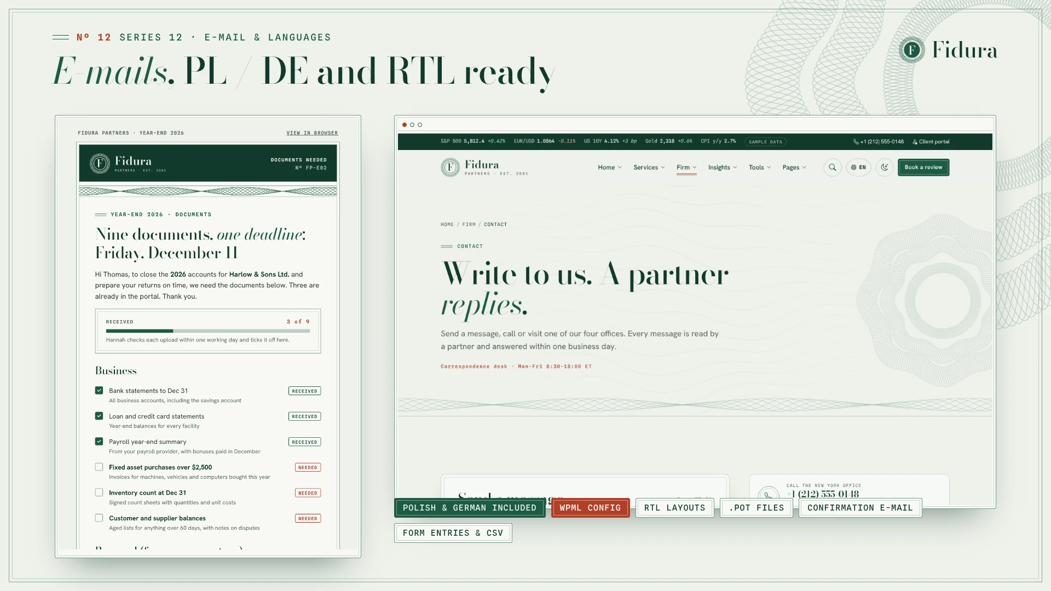The image size is (1051, 591).
Task: Expand the Services menu dropdown
Action: (x=649, y=167)
